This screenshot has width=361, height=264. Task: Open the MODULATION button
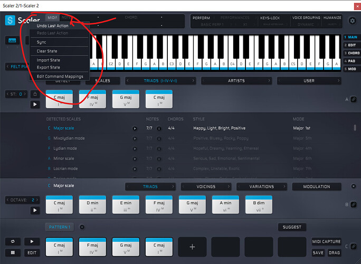pos(317,186)
